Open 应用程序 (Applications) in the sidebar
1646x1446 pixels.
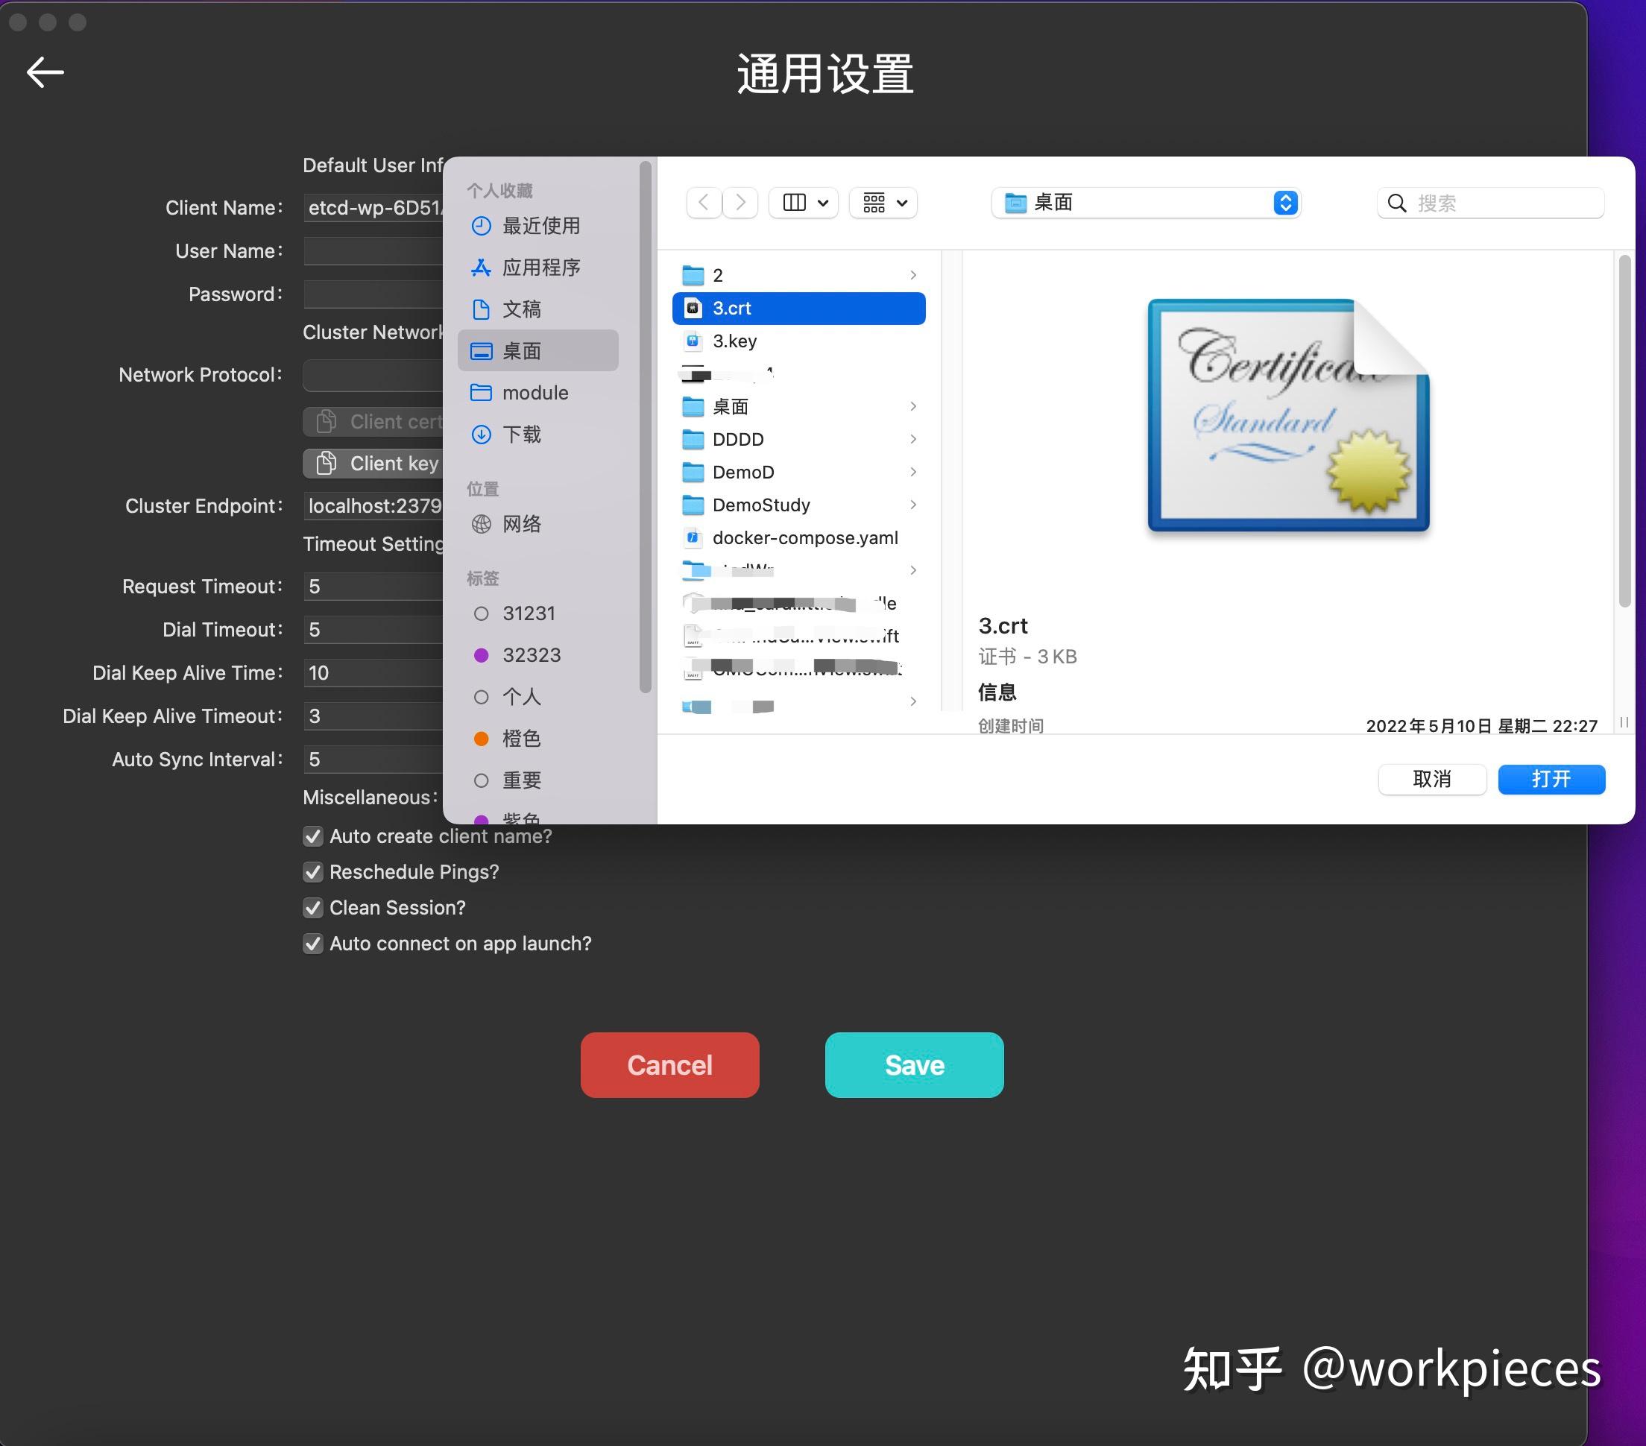click(x=541, y=268)
